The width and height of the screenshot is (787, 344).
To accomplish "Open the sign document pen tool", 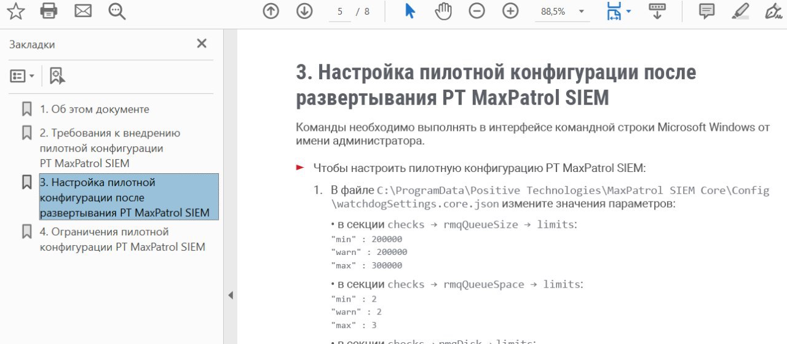I will pyautogui.click(x=773, y=11).
